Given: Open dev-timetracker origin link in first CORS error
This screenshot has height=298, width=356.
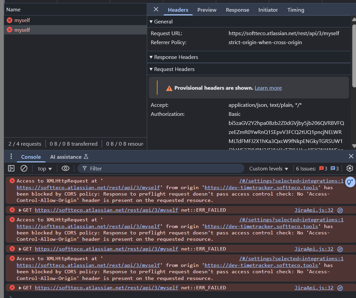Looking at the screenshot, I should pyautogui.click(x=261, y=188).
